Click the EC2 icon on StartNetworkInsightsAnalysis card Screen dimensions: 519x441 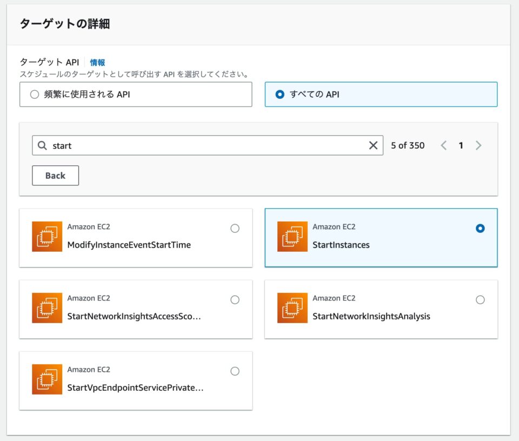292,308
